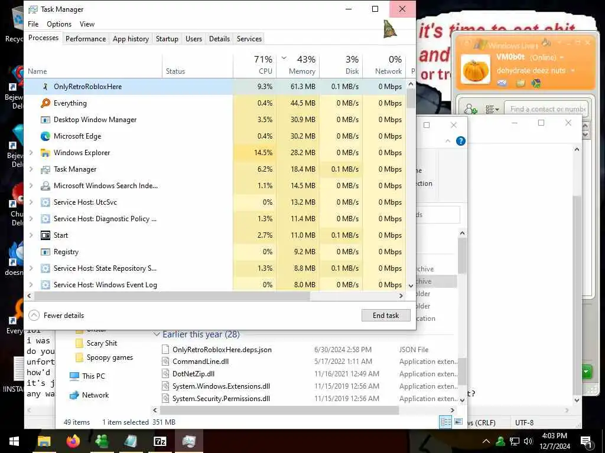Image resolution: width=605 pixels, height=453 pixels.
Task: Sort processes by Disk column
Action: (x=341, y=65)
